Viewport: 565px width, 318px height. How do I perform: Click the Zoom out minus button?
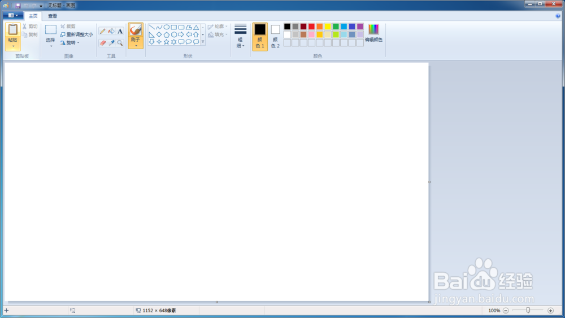(x=506, y=311)
